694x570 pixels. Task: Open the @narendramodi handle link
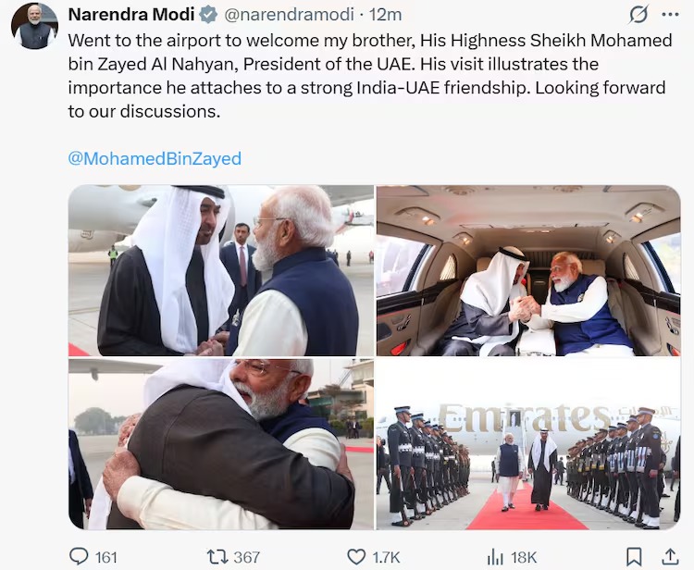290,15
